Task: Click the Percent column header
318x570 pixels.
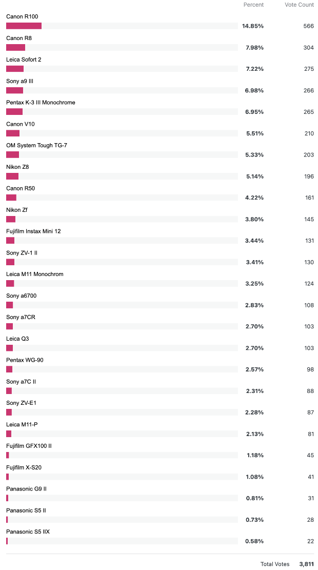Action: pyautogui.click(x=254, y=5)
